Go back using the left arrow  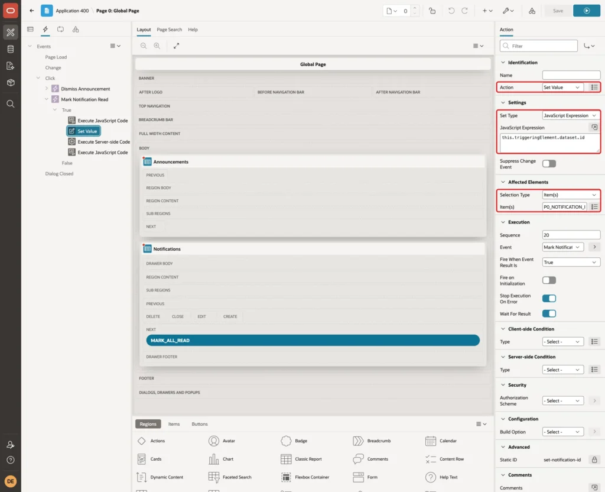pos(32,11)
